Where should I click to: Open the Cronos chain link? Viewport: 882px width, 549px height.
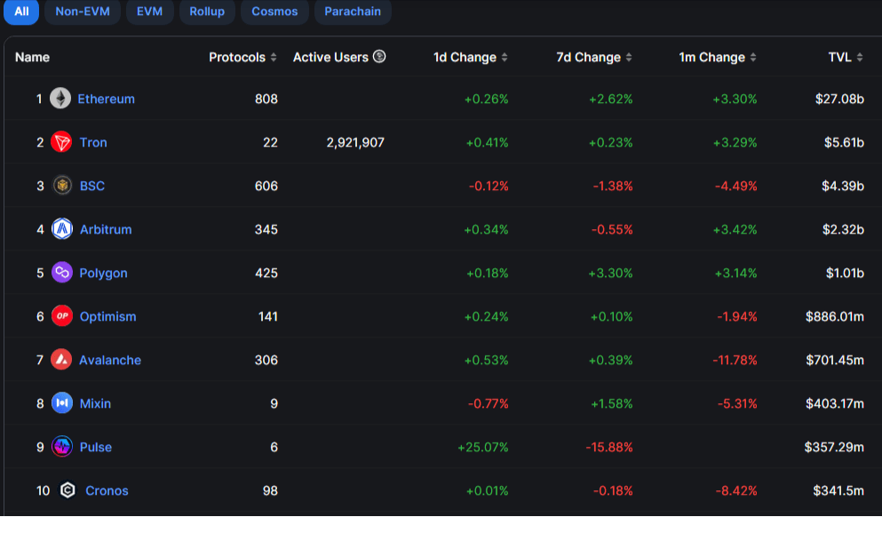click(107, 490)
